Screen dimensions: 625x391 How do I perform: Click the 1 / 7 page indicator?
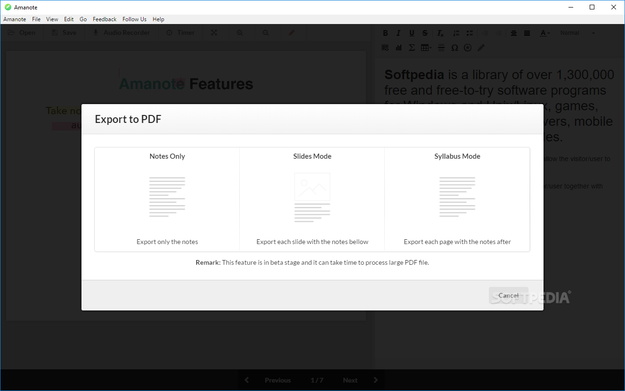click(x=317, y=380)
